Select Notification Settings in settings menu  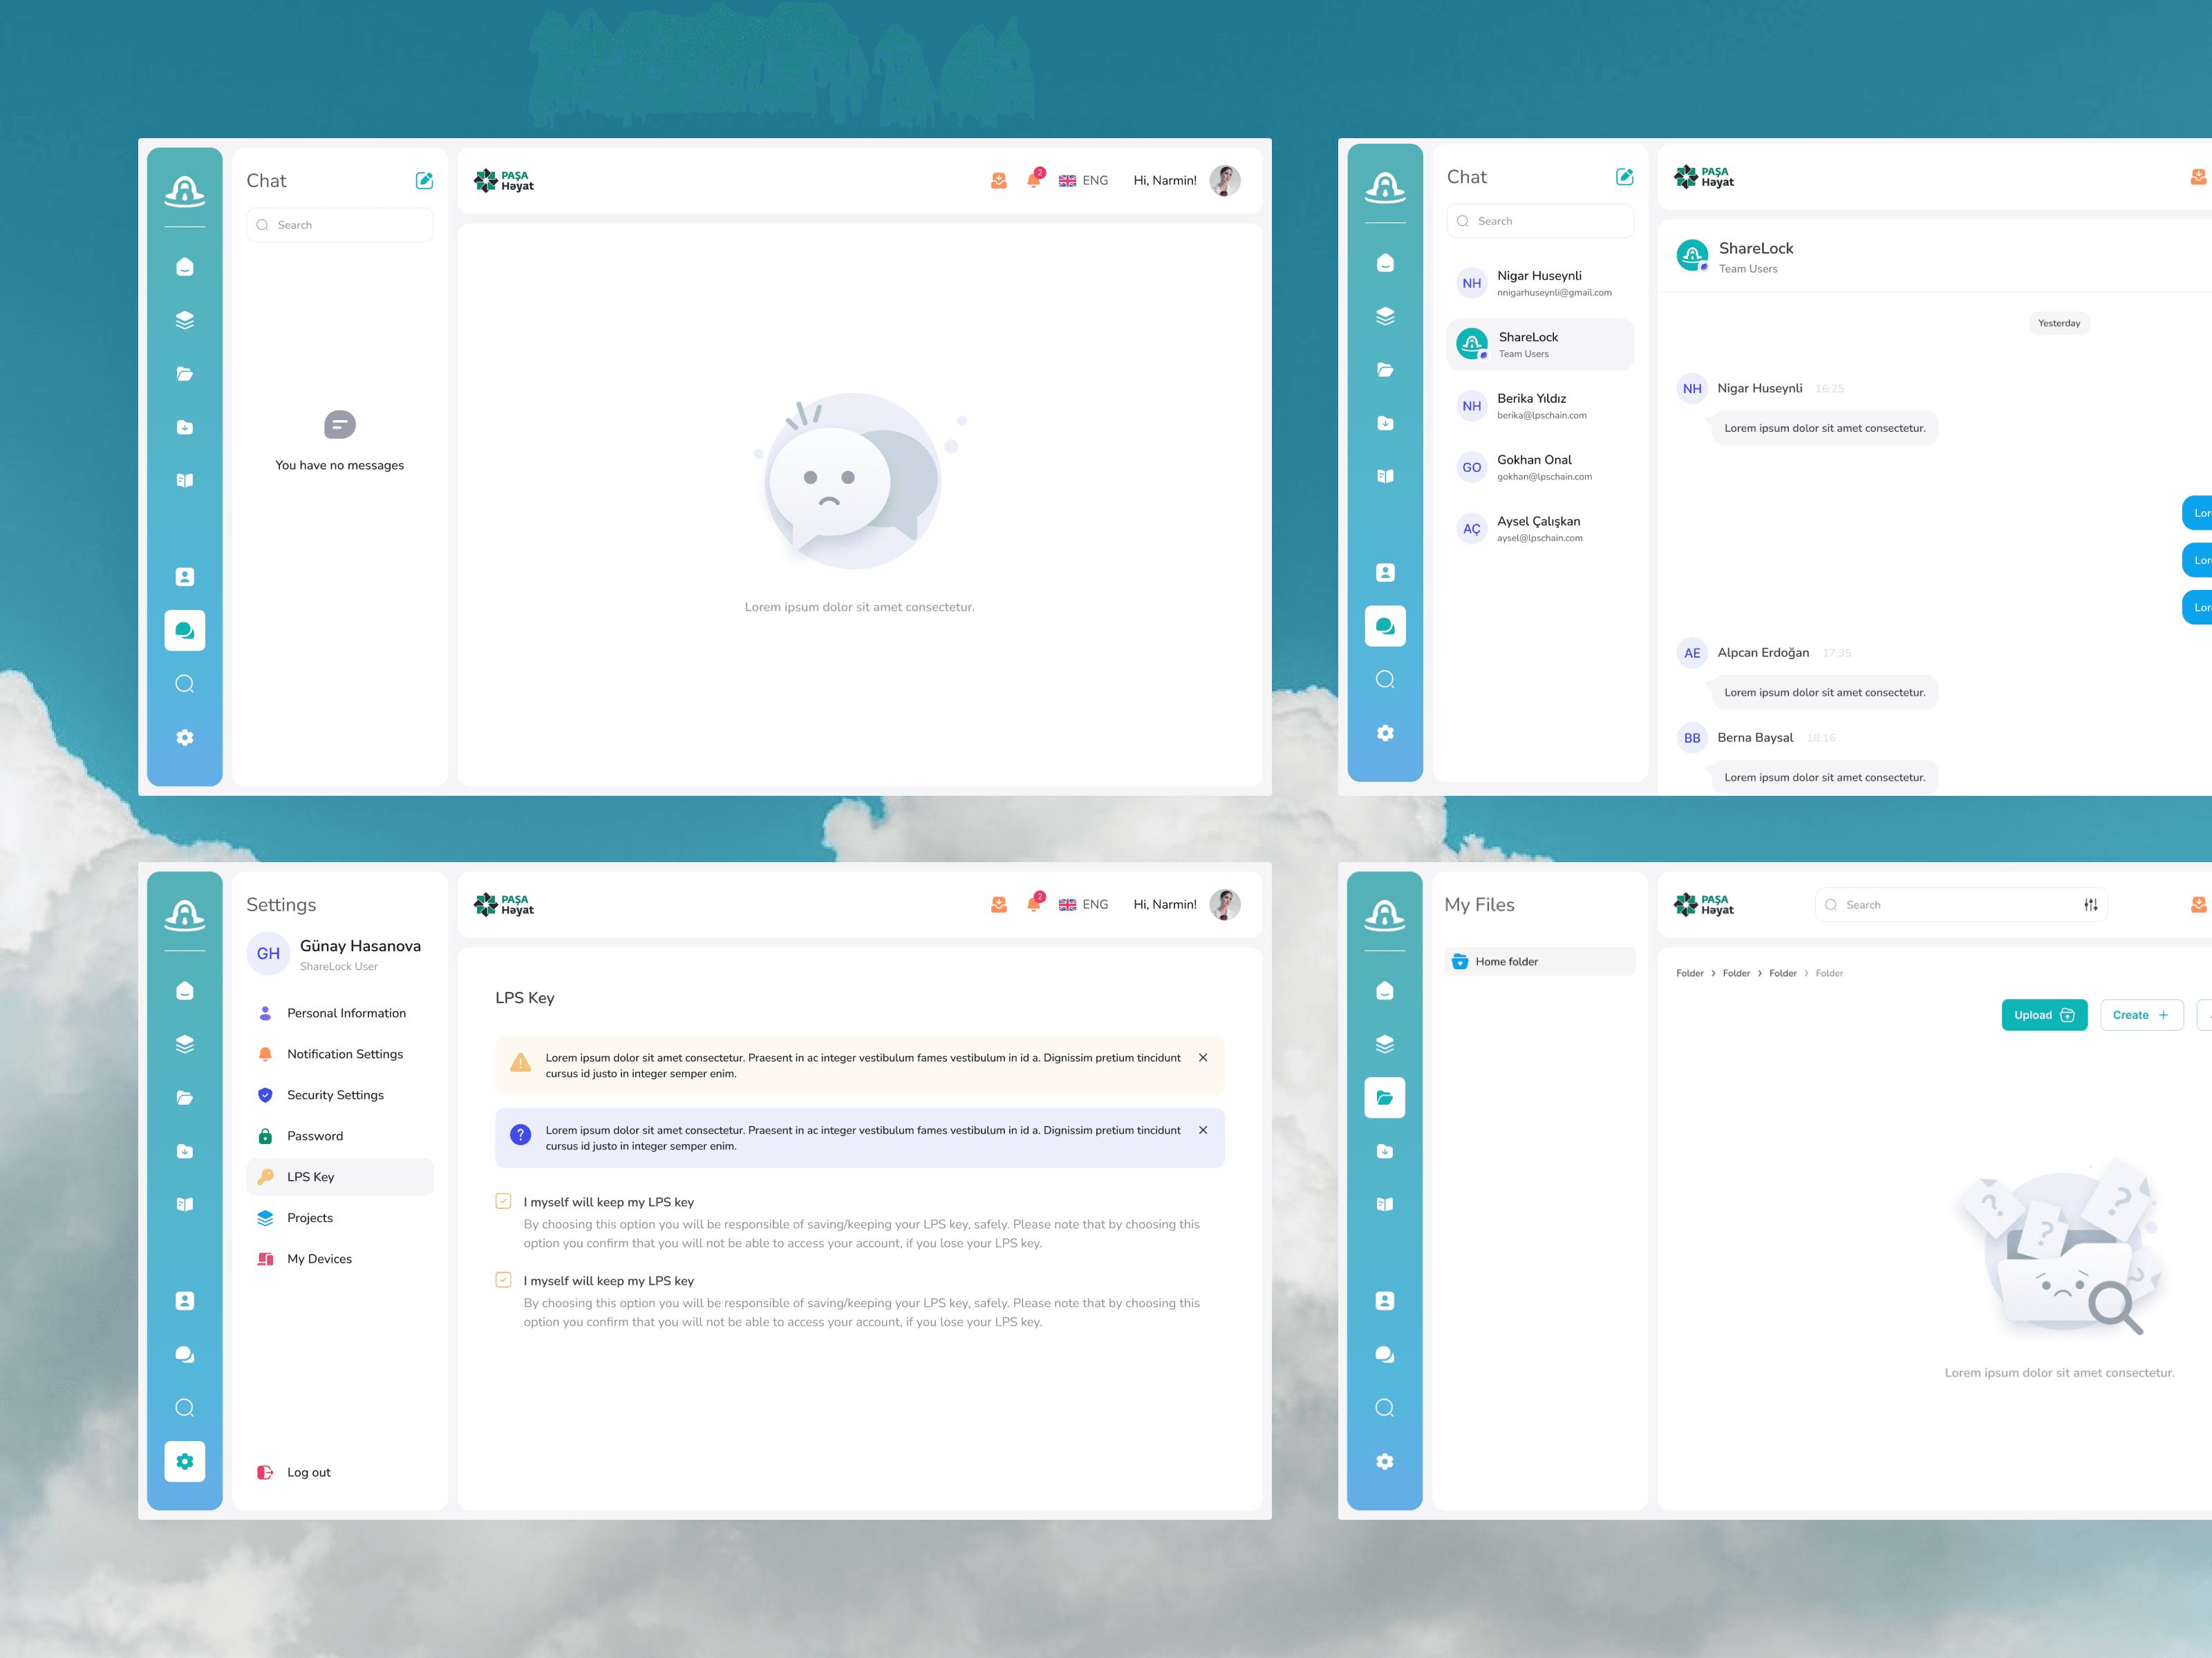tap(344, 1054)
